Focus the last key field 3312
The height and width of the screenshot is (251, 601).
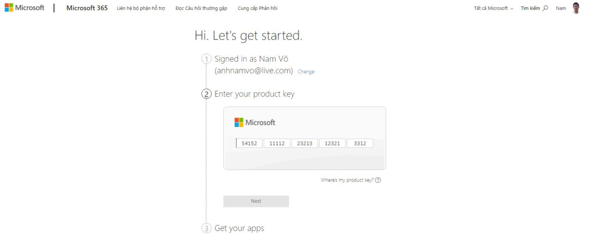click(360, 143)
